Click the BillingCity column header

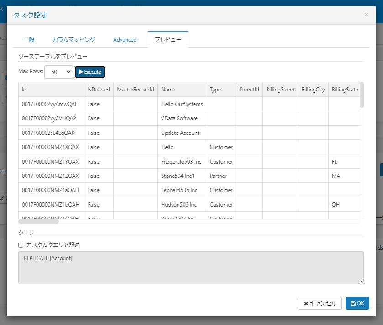point(313,90)
